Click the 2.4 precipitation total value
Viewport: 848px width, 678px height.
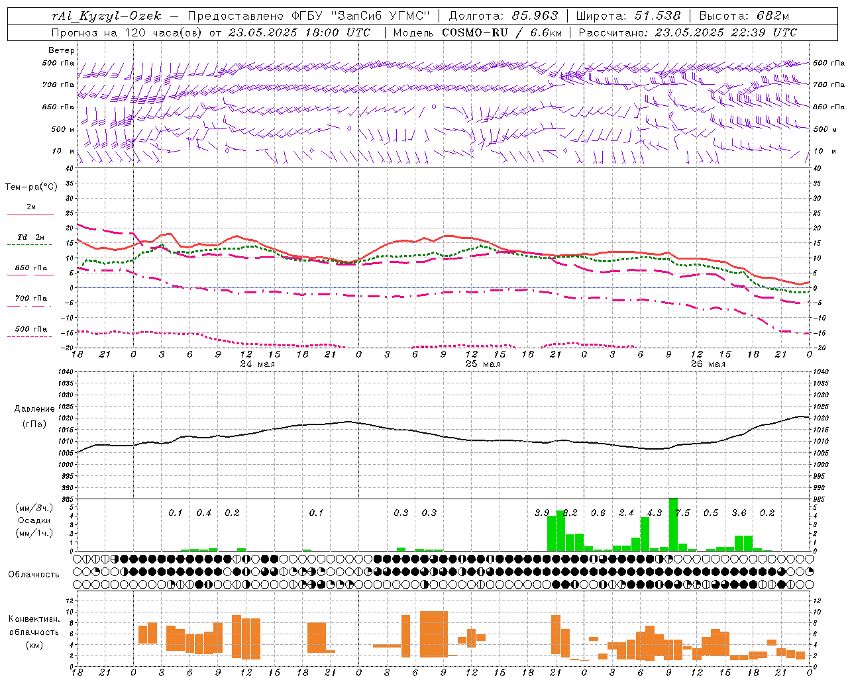click(626, 513)
